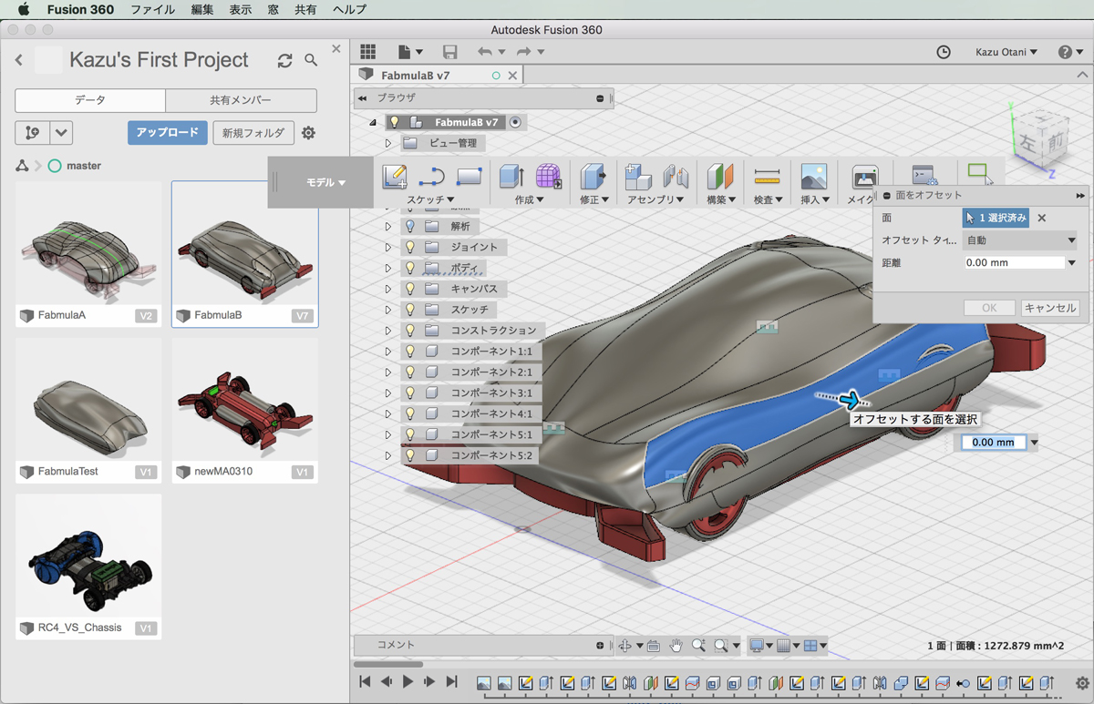1094x704 pixels.
Task: Click the Save disk icon
Action: [x=449, y=52]
